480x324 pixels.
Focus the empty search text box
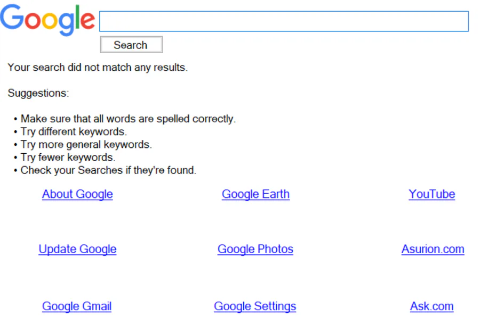tap(284, 21)
